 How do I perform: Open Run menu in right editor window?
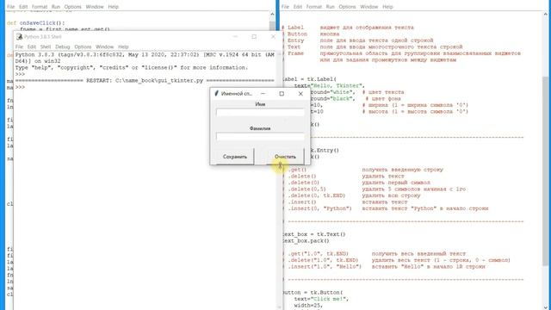(x=330, y=7)
